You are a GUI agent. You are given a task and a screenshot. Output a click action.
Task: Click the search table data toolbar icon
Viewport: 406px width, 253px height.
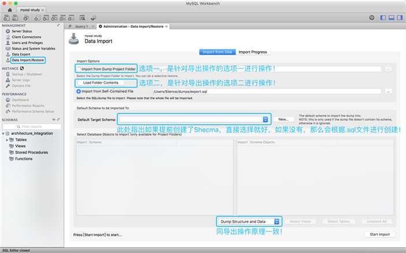[82, 18]
